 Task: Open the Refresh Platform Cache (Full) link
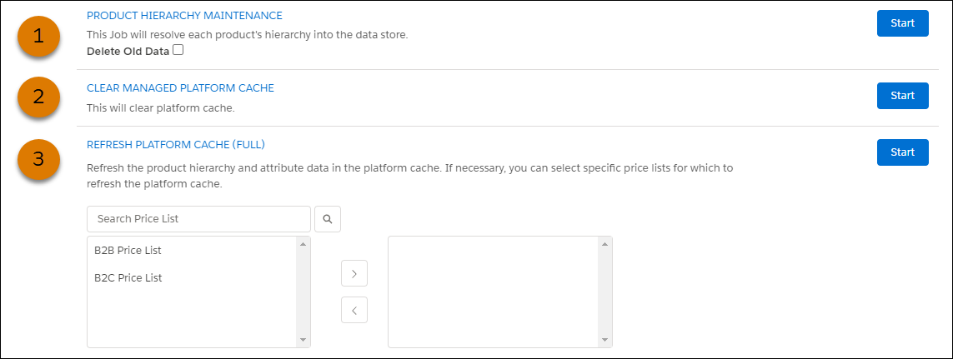point(176,145)
